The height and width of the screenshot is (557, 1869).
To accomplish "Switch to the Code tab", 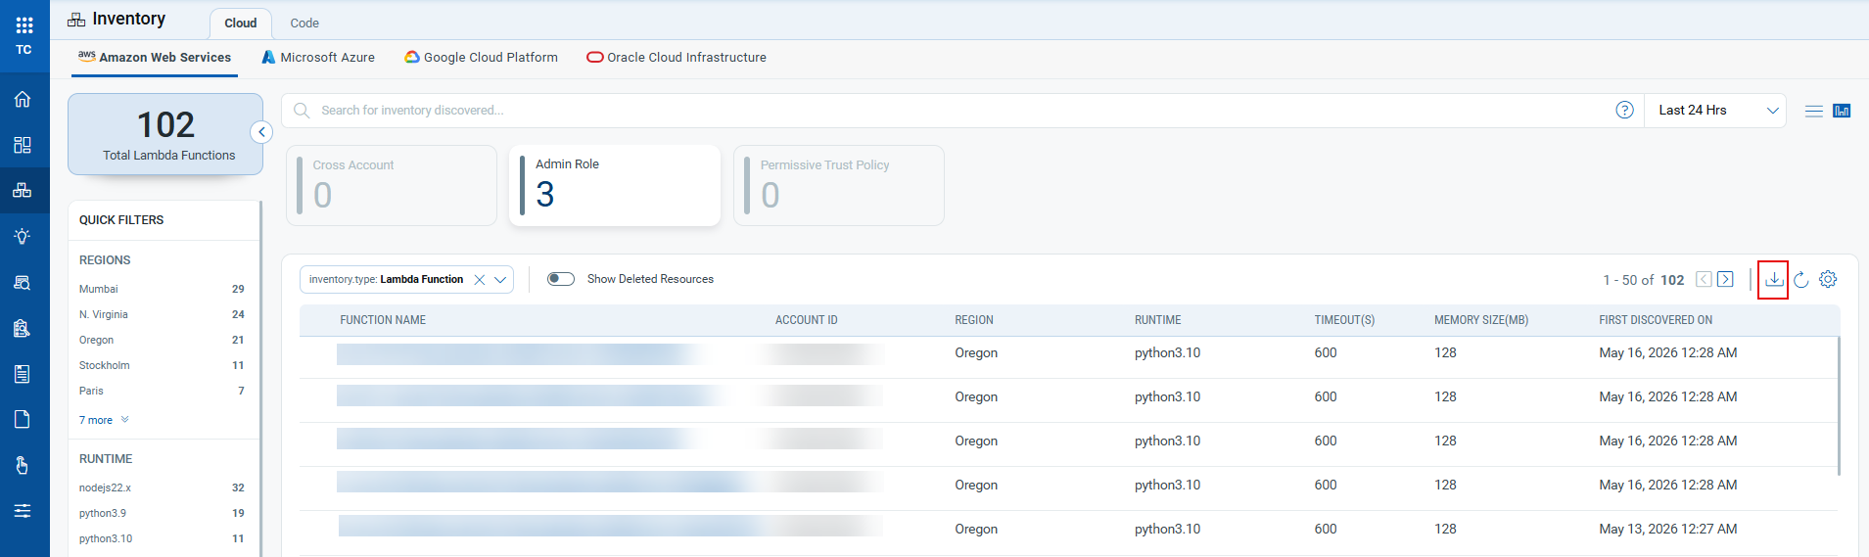I will click(x=304, y=23).
